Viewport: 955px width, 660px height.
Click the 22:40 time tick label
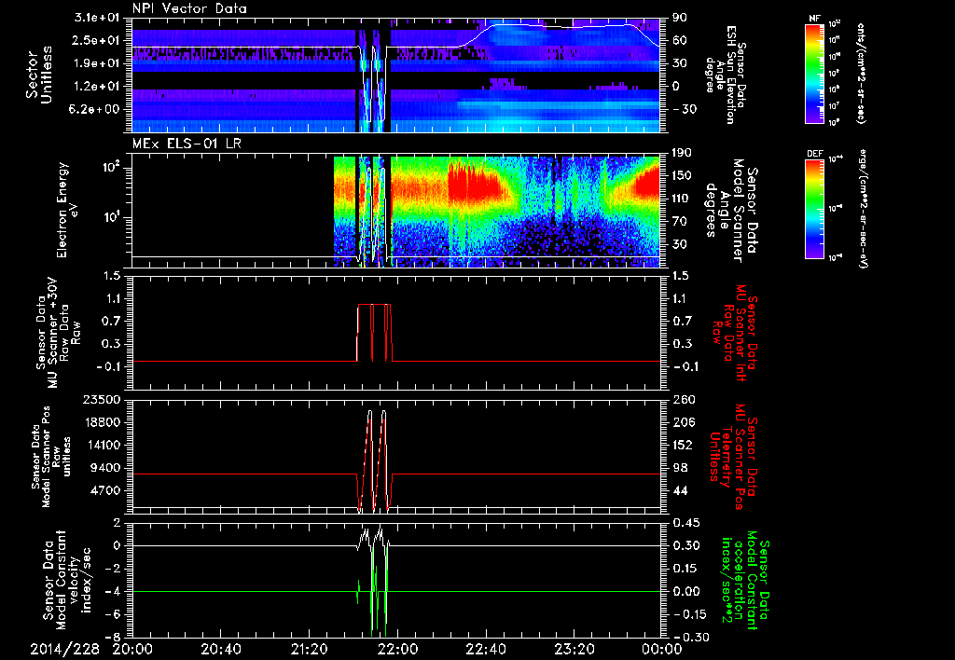pyautogui.click(x=485, y=649)
